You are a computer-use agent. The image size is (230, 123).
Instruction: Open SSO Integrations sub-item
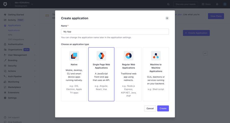point(16,39)
